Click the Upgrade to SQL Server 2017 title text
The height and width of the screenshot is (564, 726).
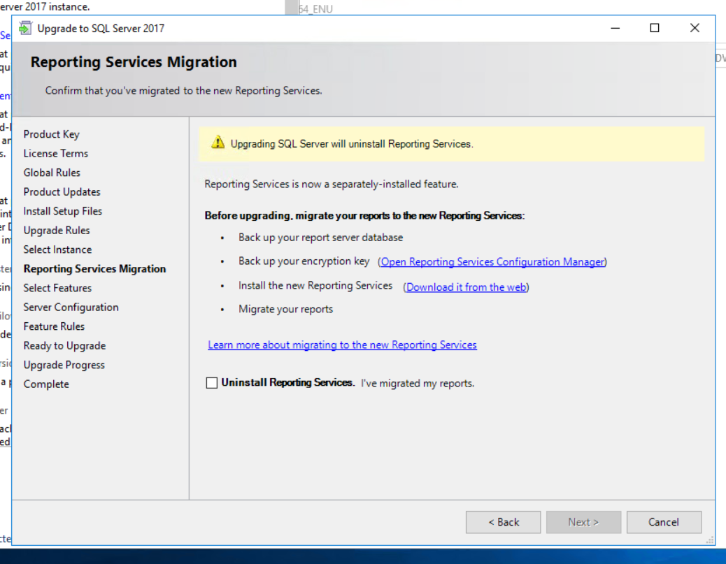[x=101, y=29]
